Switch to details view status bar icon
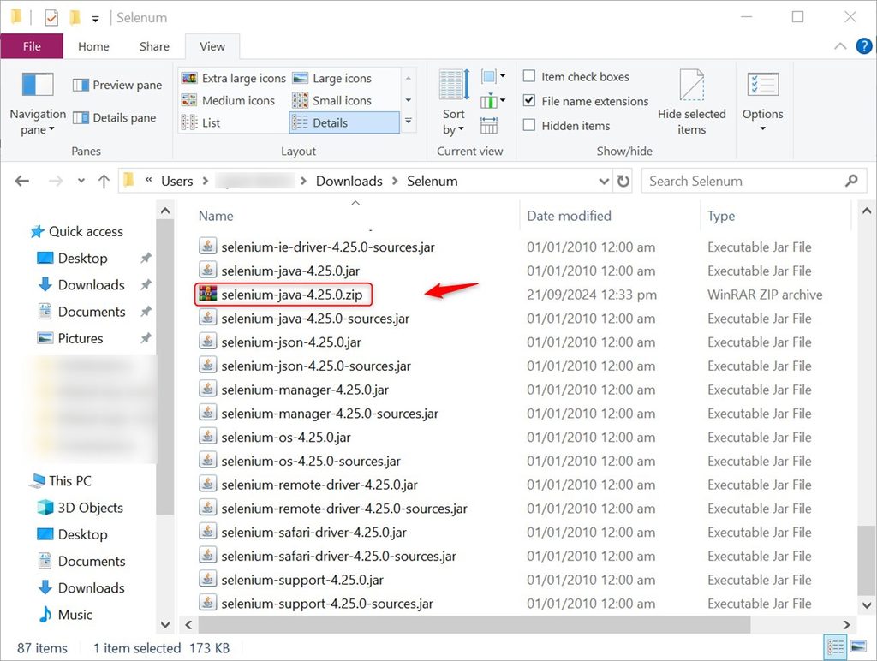 [x=836, y=647]
